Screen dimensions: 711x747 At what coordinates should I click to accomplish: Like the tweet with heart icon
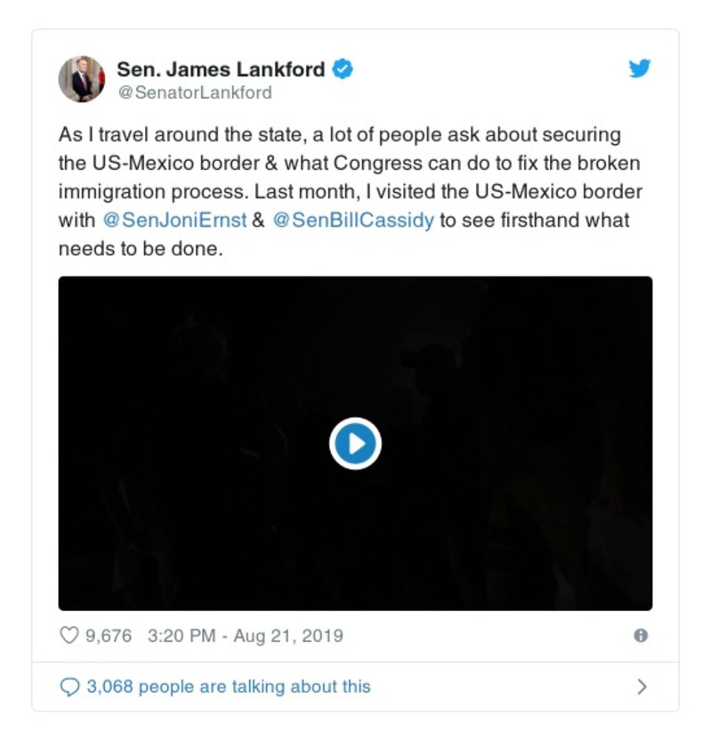69,636
